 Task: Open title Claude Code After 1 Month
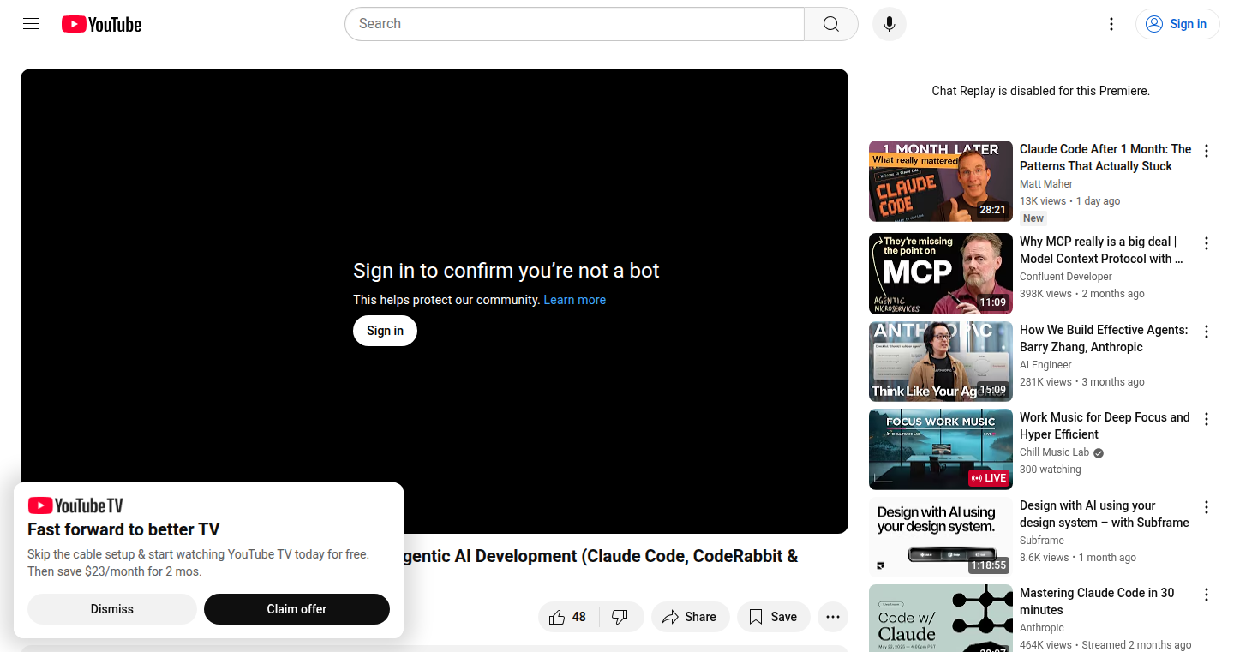coord(1105,158)
